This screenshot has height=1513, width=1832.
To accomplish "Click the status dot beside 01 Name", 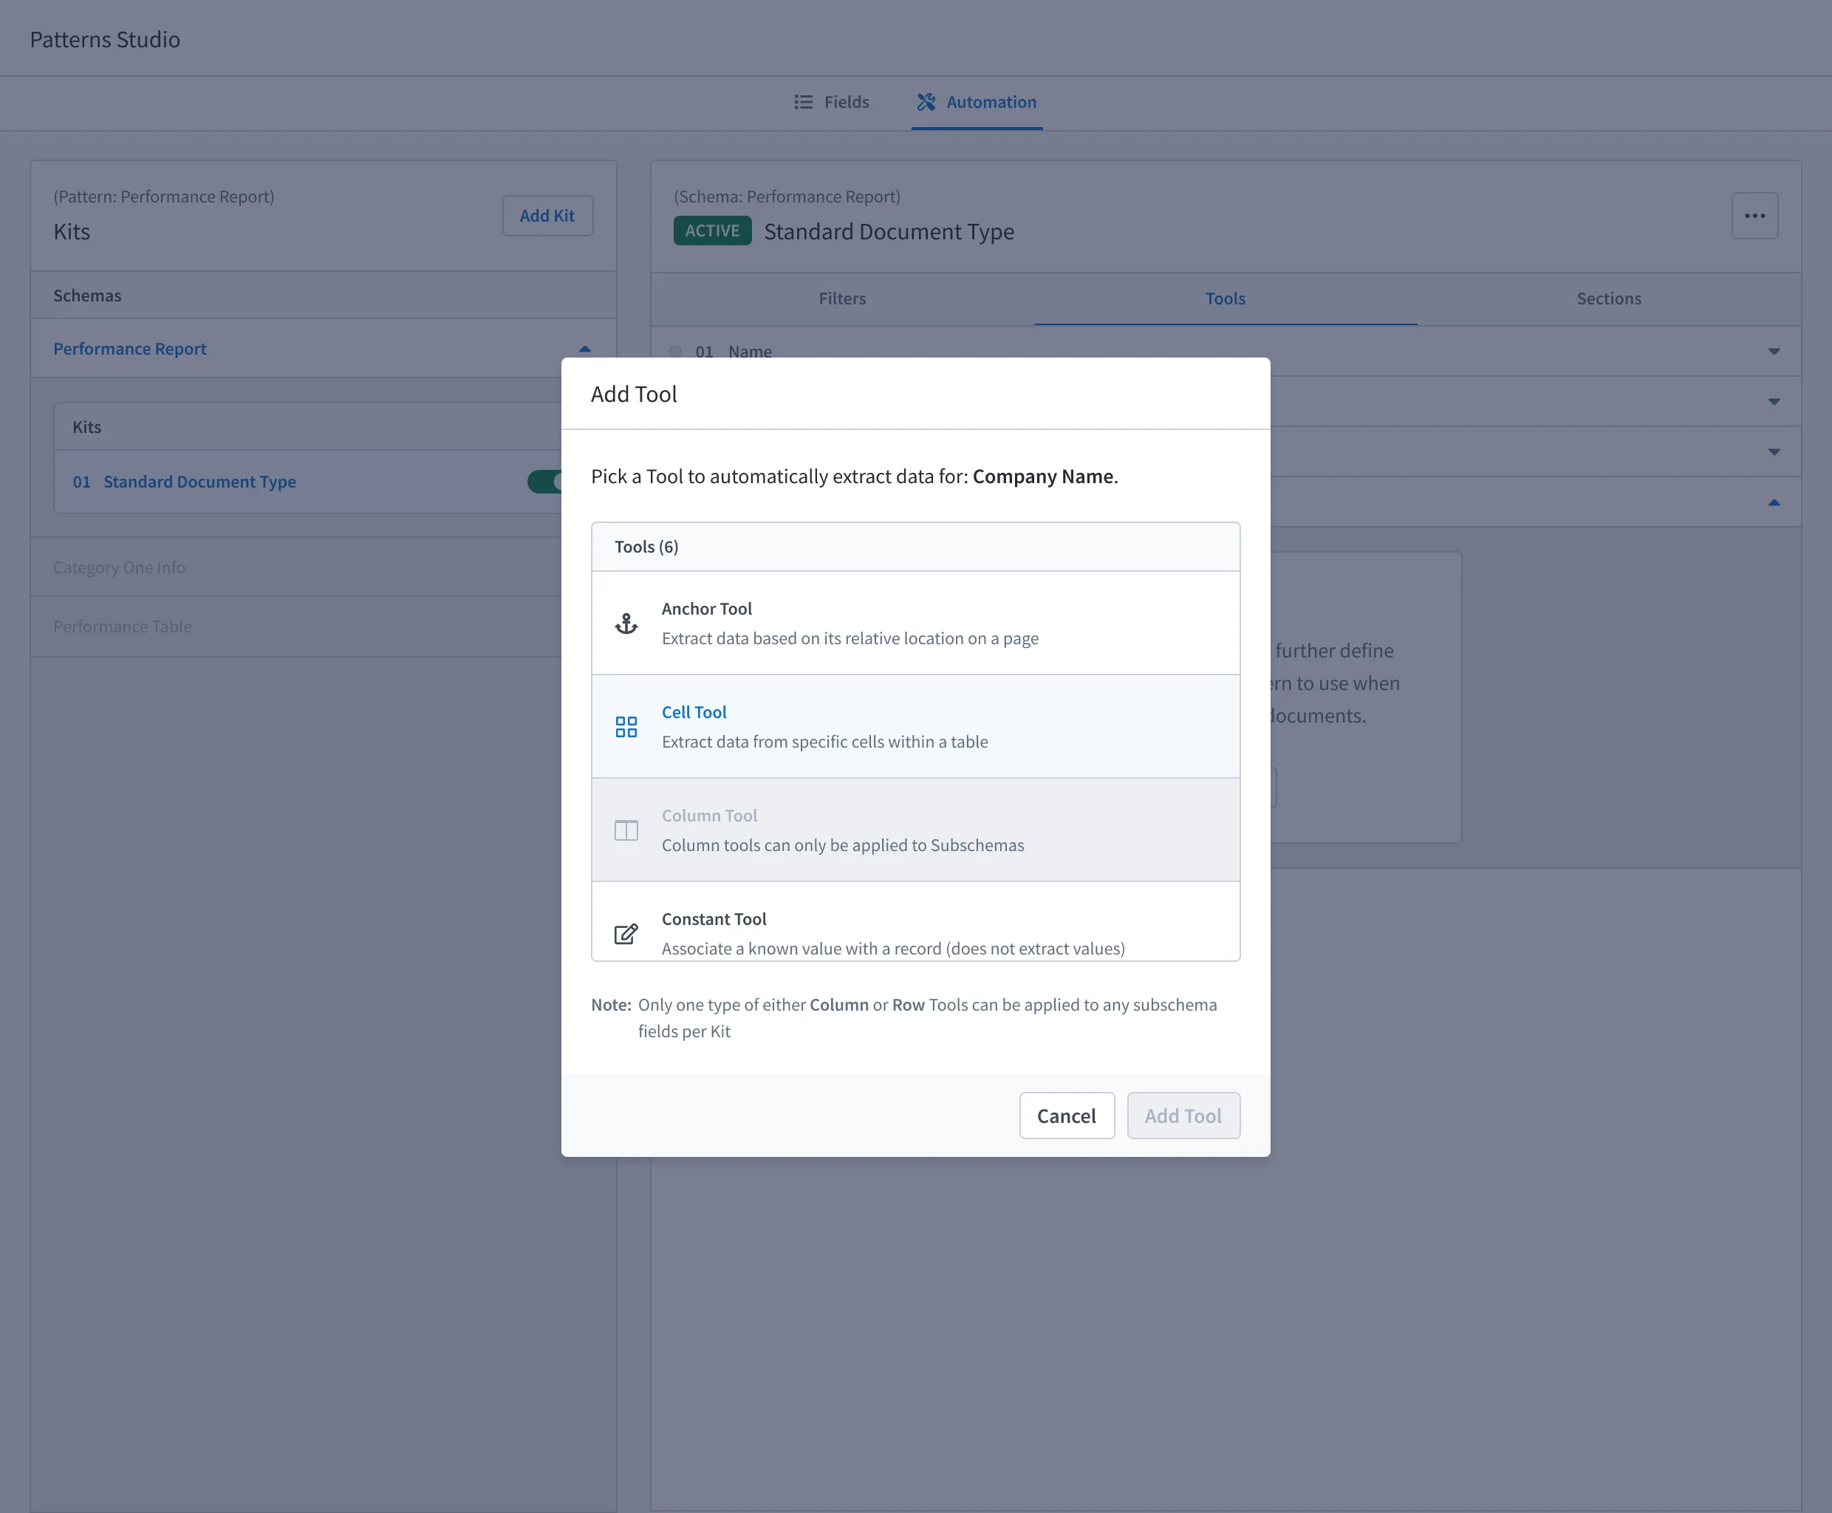I will pyautogui.click(x=675, y=351).
